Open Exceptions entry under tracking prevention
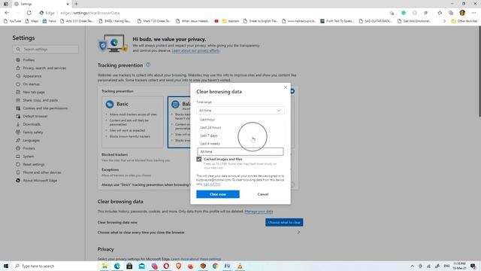 click(x=110, y=169)
